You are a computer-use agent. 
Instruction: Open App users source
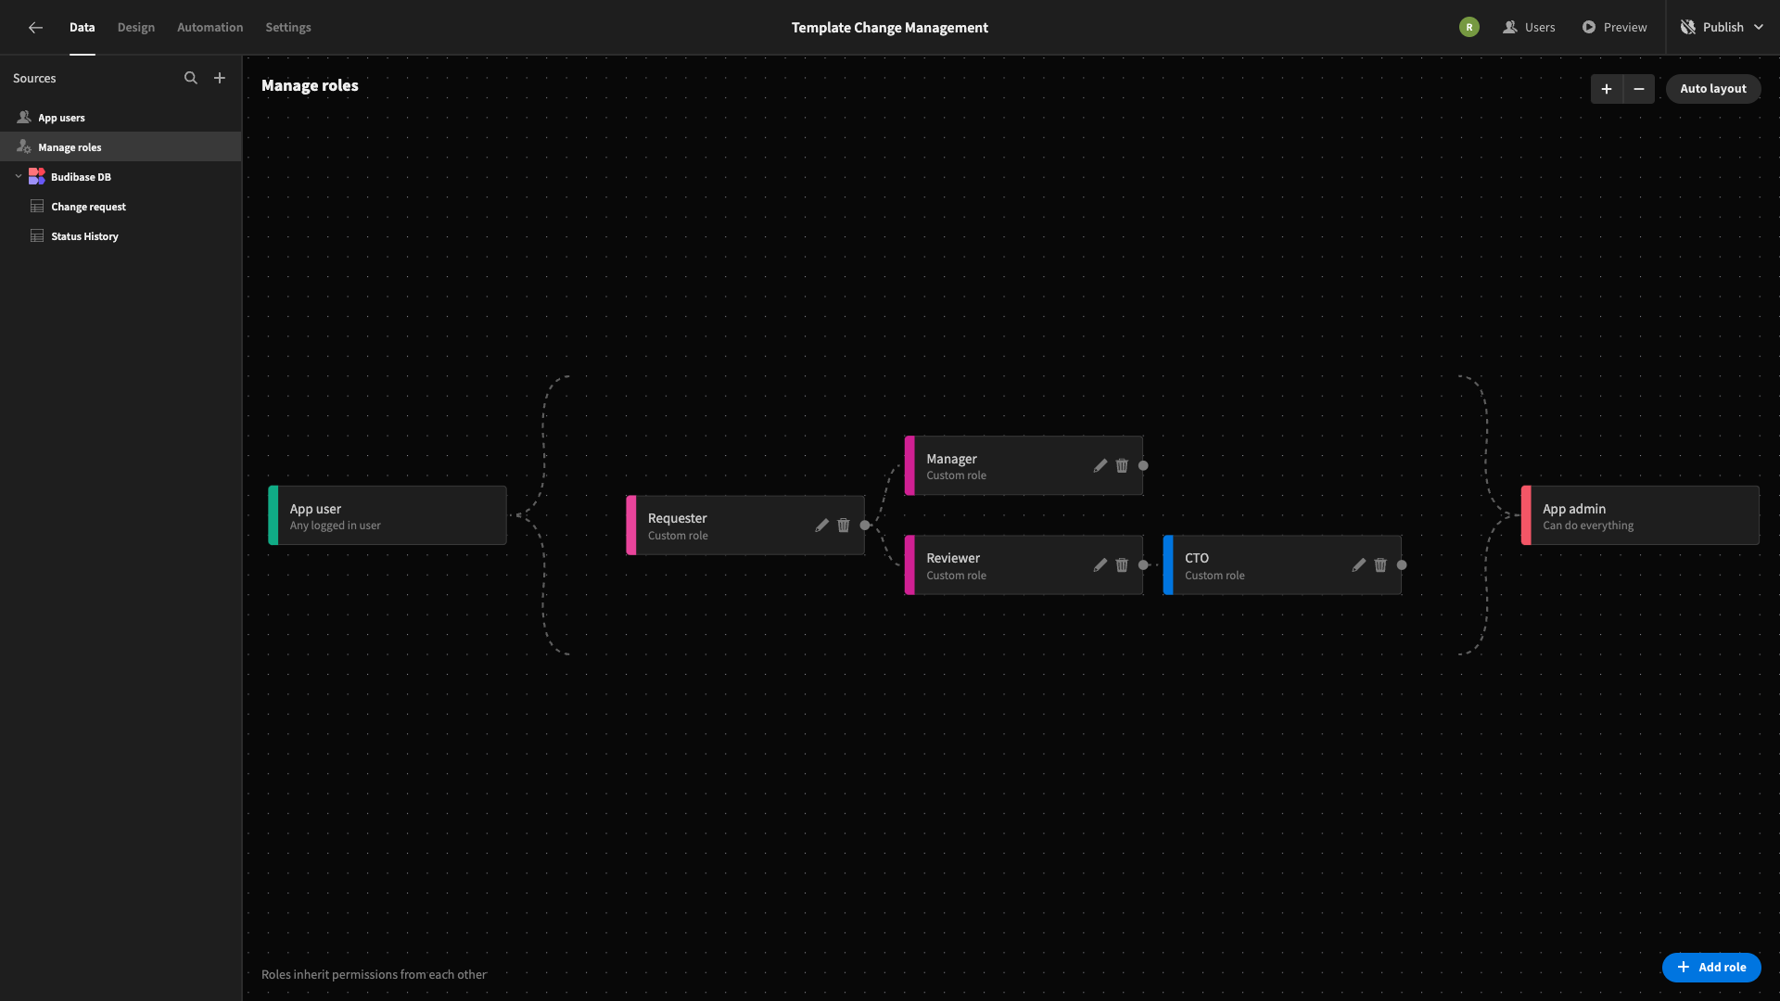61,118
